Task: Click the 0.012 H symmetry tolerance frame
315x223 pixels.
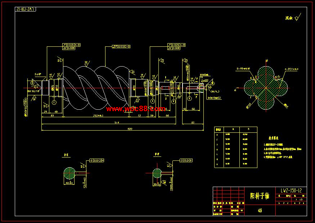Action: (96, 160)
